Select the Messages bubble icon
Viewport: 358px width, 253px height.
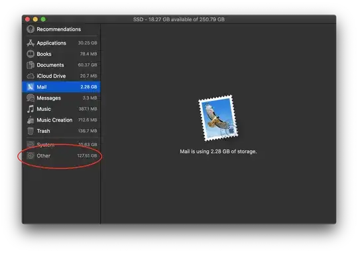point(30,98)
